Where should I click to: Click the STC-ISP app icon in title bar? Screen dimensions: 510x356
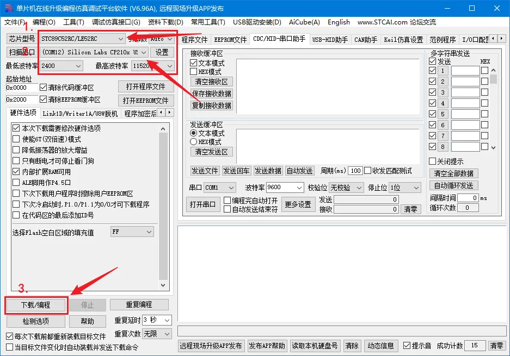8,9
